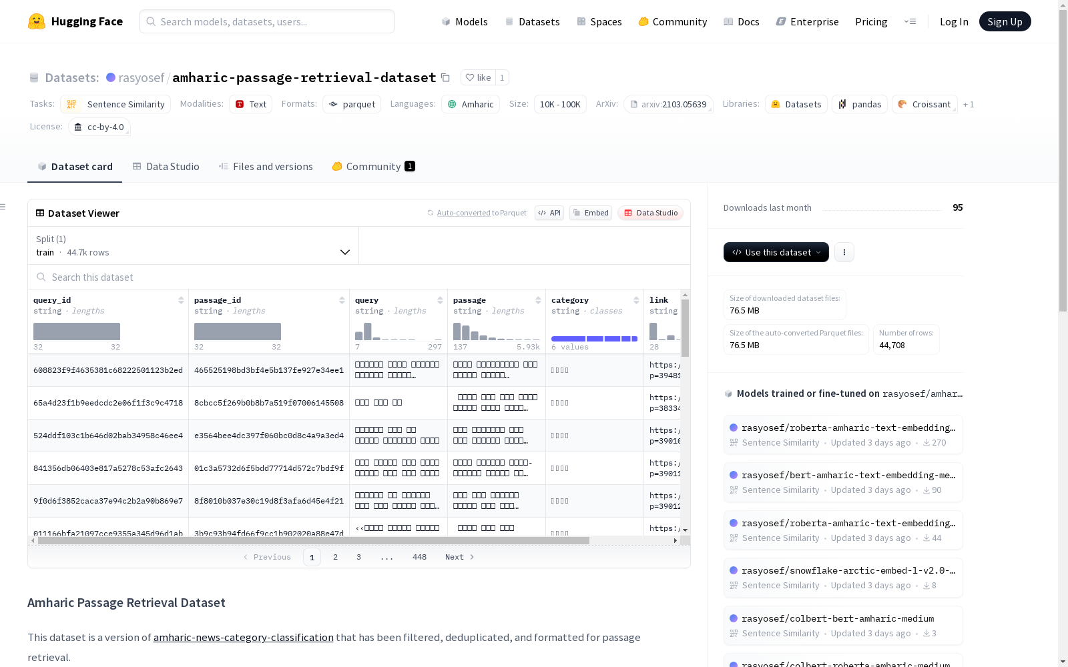Open rasyosef/snowflake-arctic-embed-l-v2.0 model card

click(x=843, y=577)
